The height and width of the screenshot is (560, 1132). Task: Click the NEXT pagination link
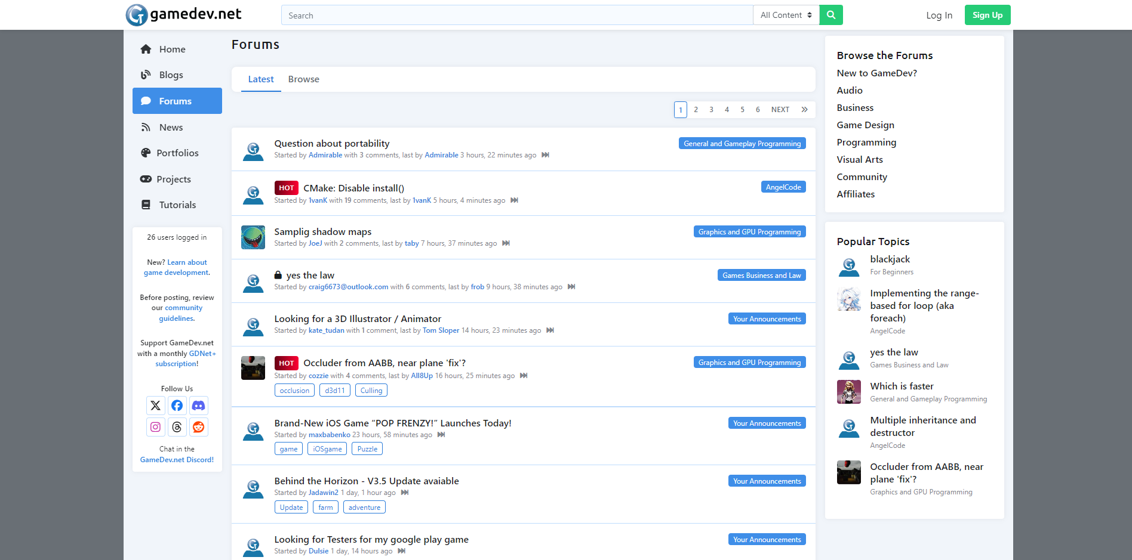click(780, 110)
